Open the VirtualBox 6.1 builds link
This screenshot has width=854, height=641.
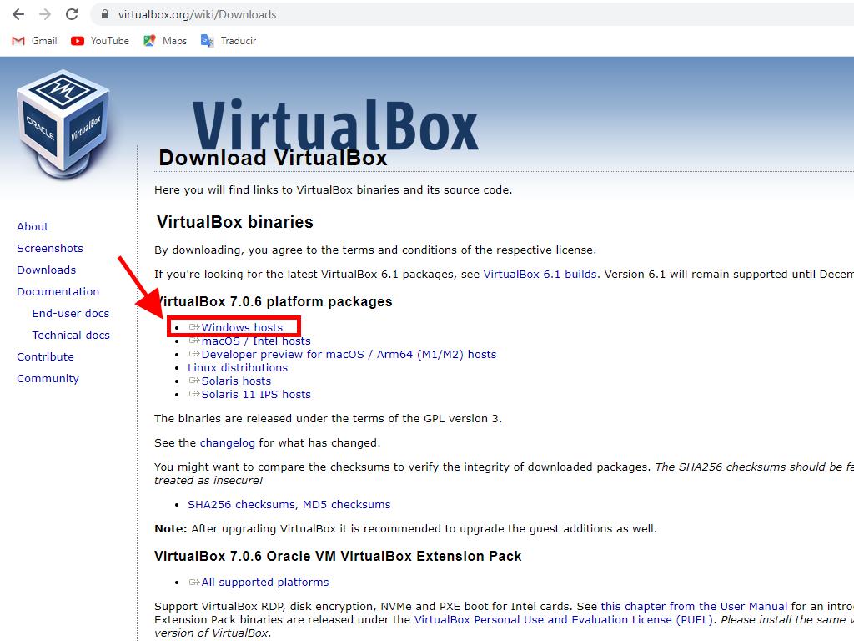coord(540,274)
